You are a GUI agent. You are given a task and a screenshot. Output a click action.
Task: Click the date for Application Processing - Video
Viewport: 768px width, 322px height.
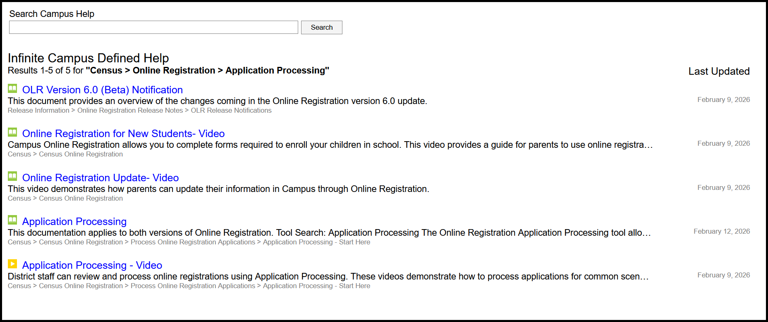(724, 275)
